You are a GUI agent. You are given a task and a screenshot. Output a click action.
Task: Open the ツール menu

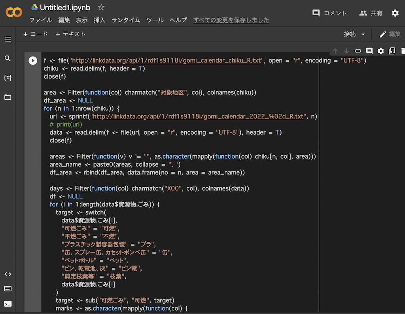155,20
